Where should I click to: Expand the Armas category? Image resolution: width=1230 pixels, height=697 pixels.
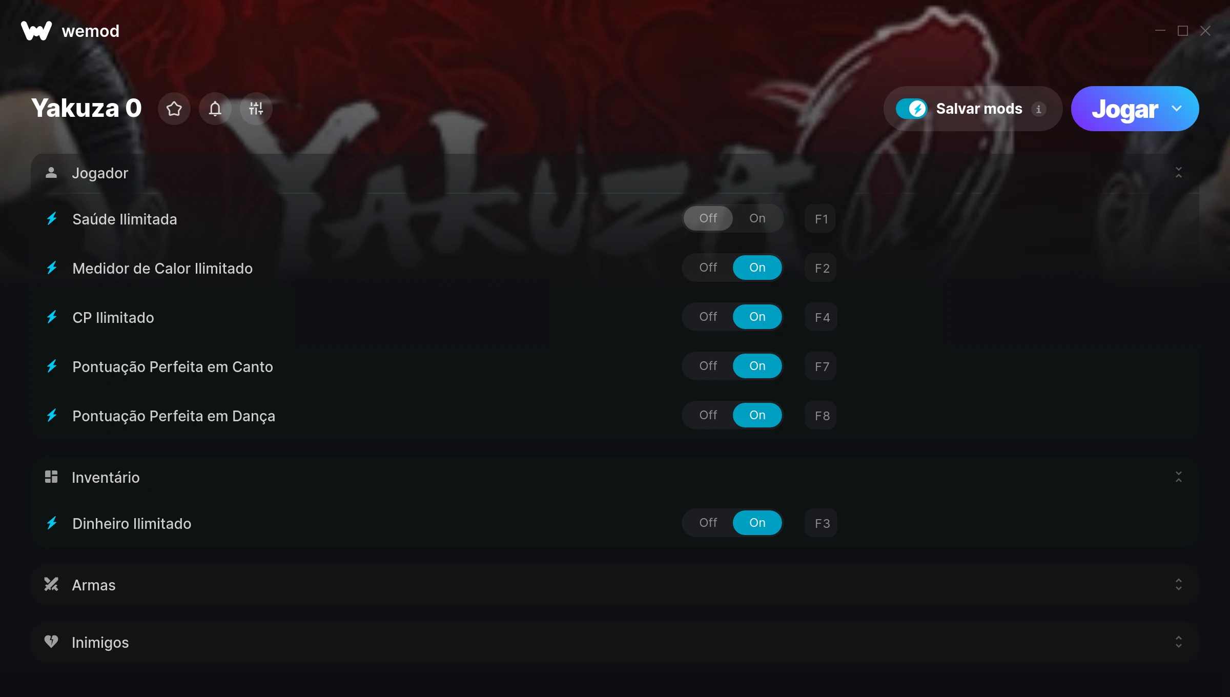tap(1179, 585)
